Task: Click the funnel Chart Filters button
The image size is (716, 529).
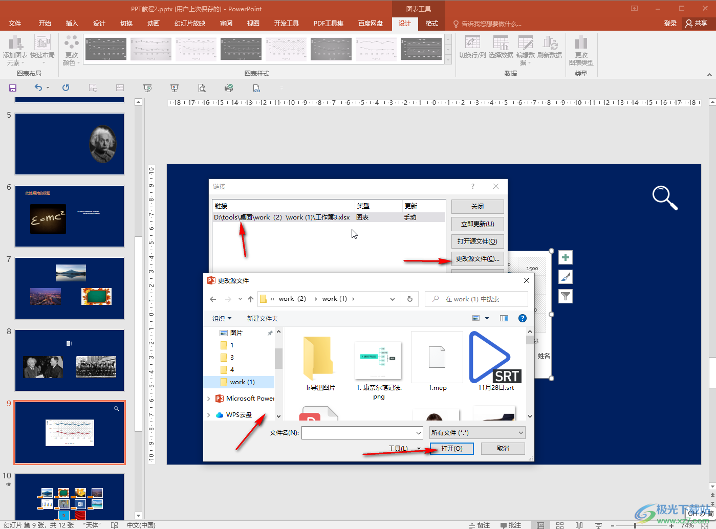Action: (x=566, y=296)
